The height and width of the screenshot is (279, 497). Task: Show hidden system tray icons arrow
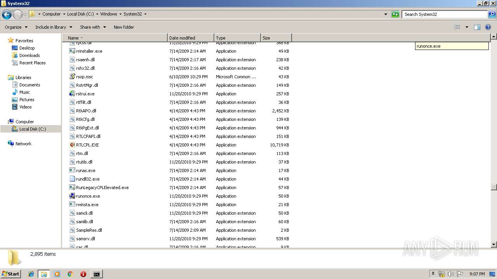433,274
